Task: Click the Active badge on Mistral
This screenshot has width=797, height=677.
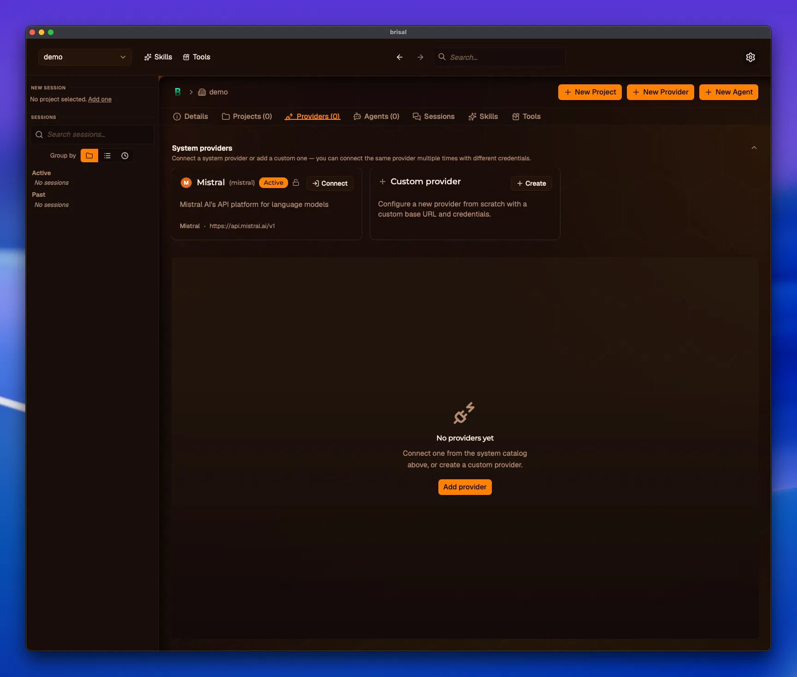Action: [x=273, y=183]
